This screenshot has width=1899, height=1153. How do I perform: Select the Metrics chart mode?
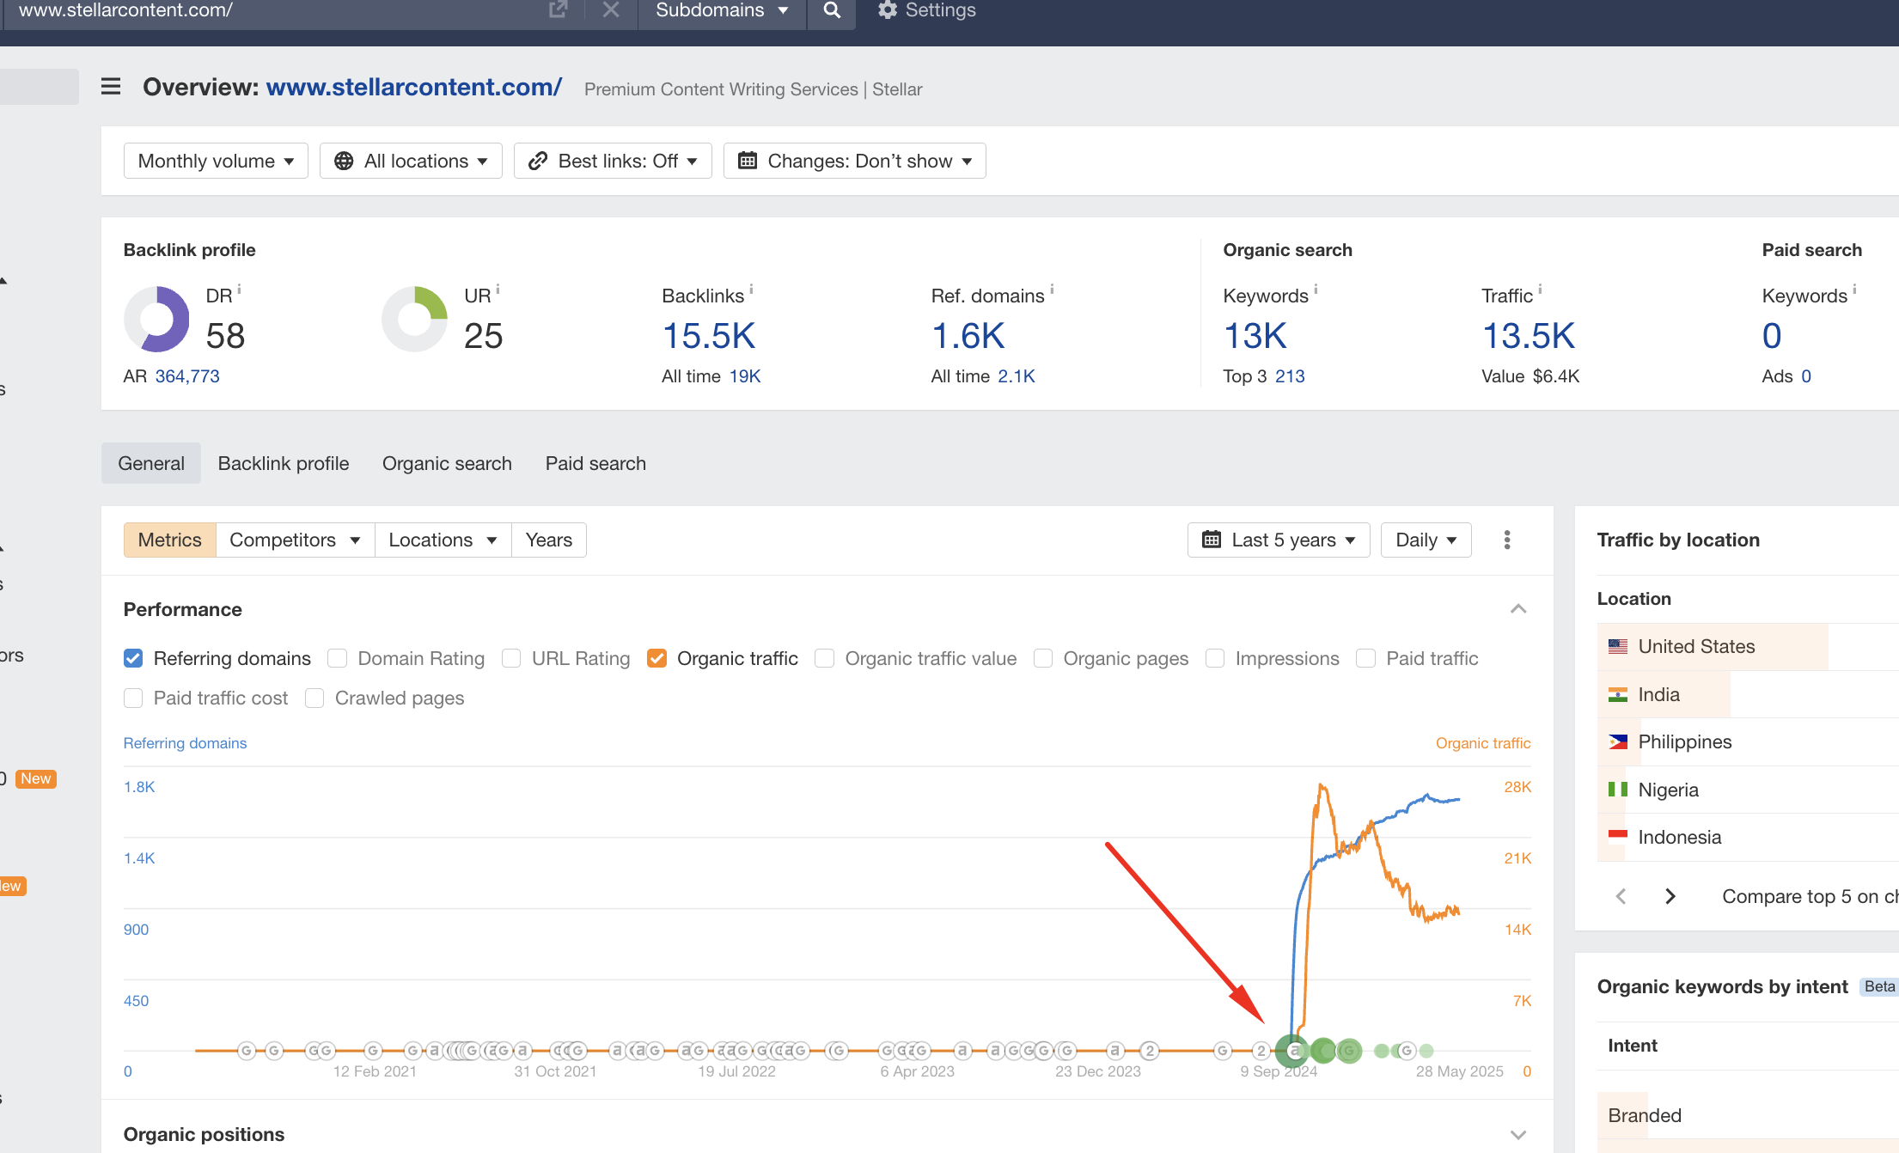point(169,540)
